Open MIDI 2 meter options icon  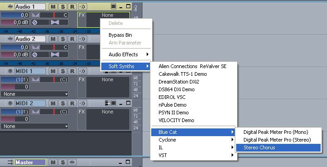tap(114, 103)
